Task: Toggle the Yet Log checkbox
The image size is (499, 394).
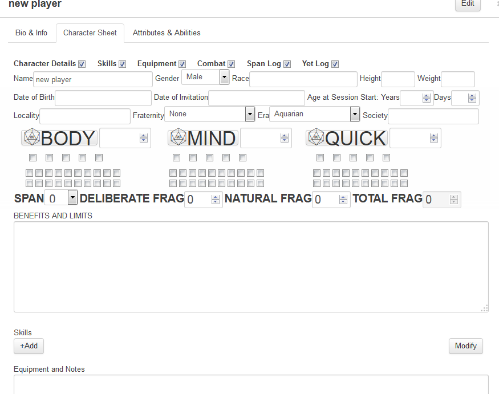Action: click(x=335, y=64)
